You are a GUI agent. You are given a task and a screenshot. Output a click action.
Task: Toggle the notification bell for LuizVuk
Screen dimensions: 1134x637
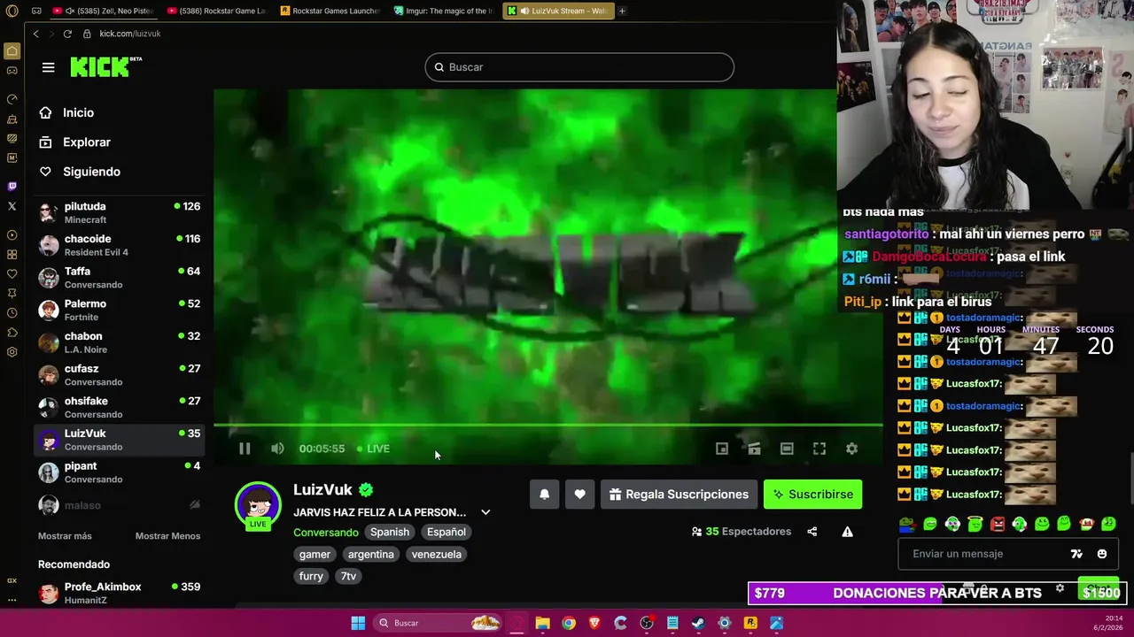click(544, 495)
